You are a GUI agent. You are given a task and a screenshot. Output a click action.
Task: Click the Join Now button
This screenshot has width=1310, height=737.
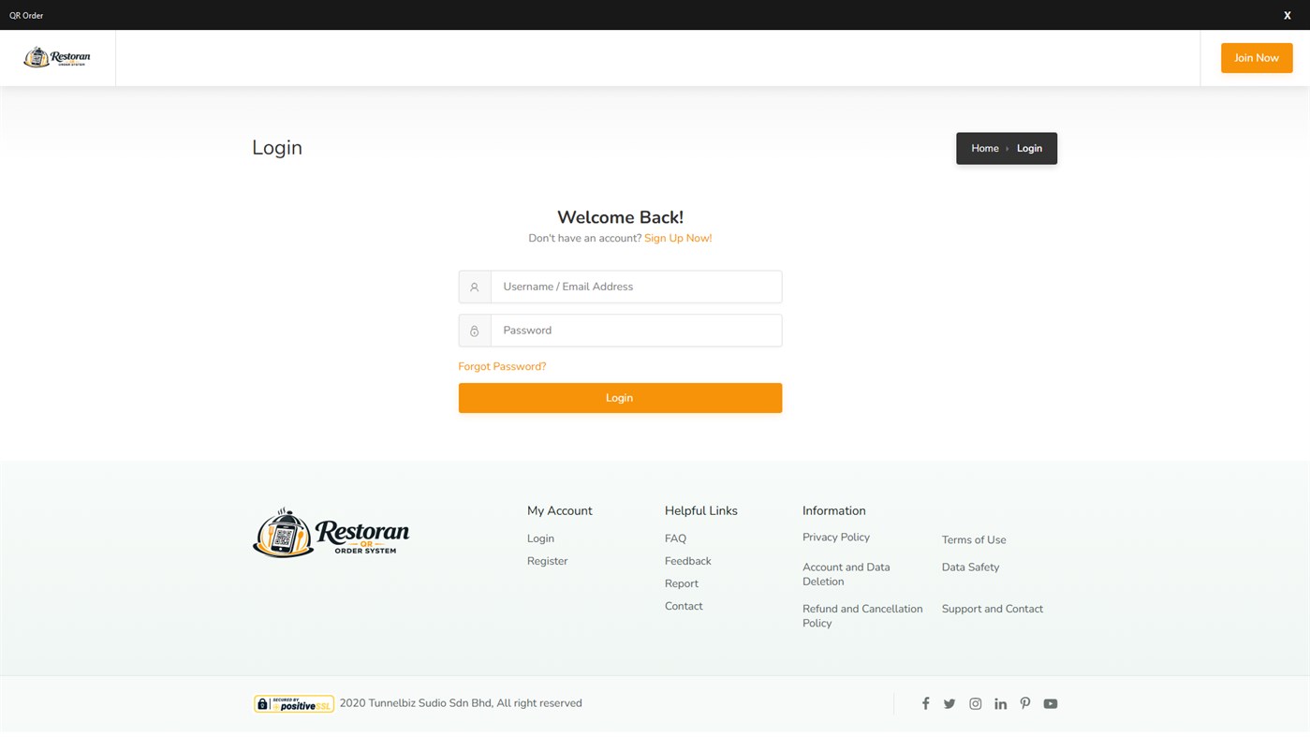(x=1257, y=58)
